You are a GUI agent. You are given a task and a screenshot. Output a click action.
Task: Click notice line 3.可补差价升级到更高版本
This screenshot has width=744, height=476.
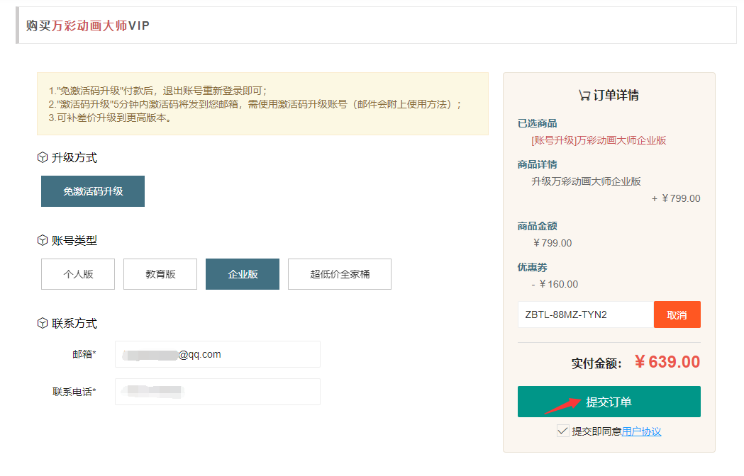coord(110,118)
